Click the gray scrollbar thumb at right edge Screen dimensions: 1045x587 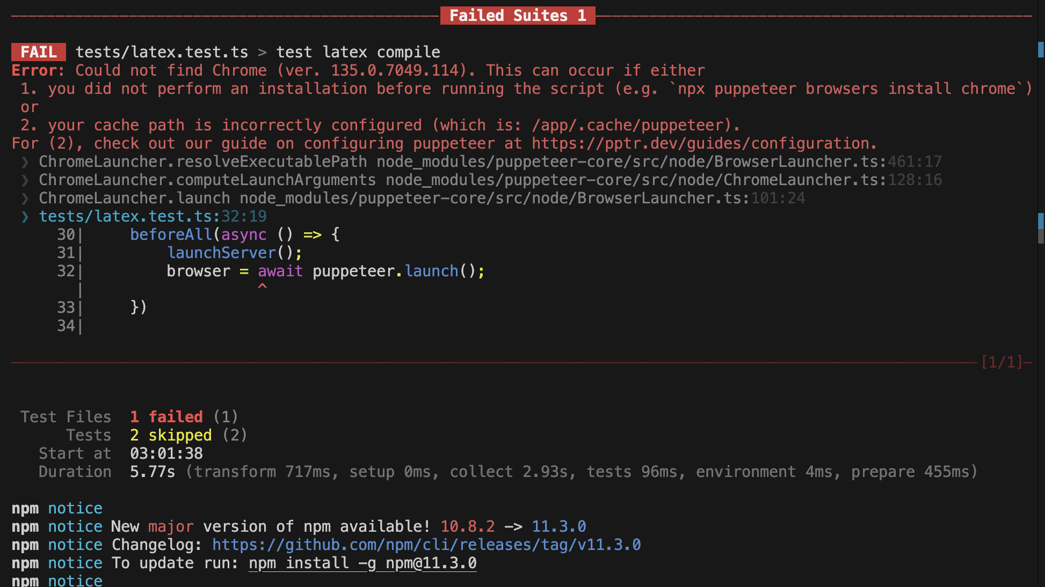[1041, 236]
